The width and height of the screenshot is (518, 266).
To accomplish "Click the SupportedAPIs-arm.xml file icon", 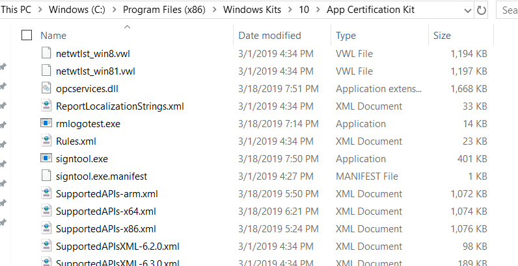I will [x=46, y=193].
